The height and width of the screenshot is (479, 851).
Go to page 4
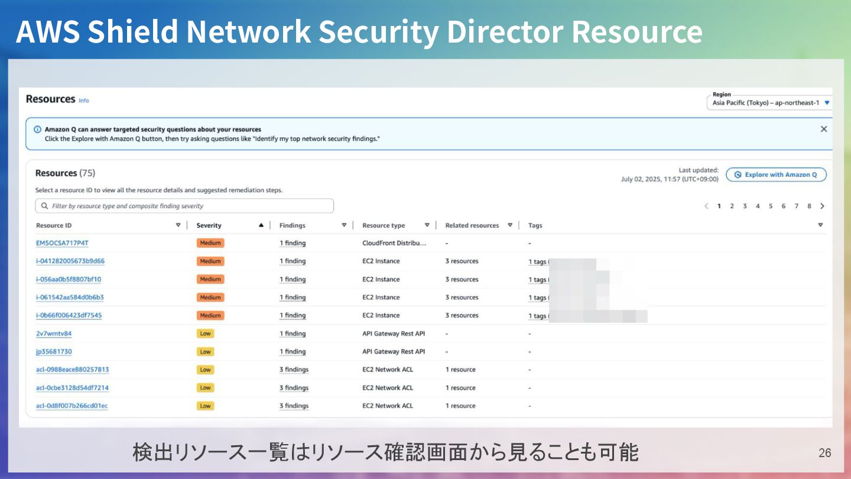click(758, 206)
